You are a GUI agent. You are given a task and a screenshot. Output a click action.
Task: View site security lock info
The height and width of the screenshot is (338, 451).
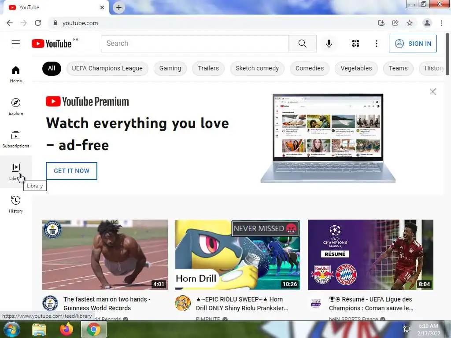point(55,23)
